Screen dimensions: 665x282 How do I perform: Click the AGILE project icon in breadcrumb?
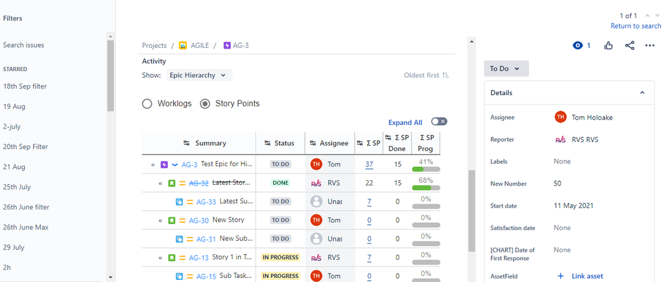pyautogui.click(x=183, y=45)
